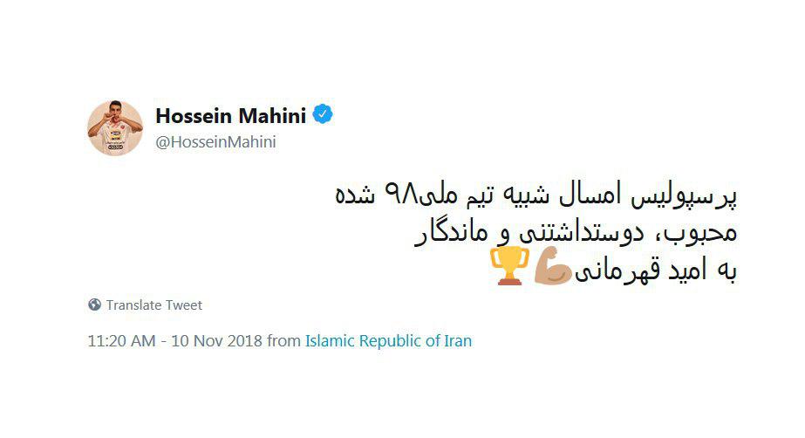Image resolution: width=805 pixels, height=438 pixels.
Task: Click the Translate Tweet link
Action: 153,305
